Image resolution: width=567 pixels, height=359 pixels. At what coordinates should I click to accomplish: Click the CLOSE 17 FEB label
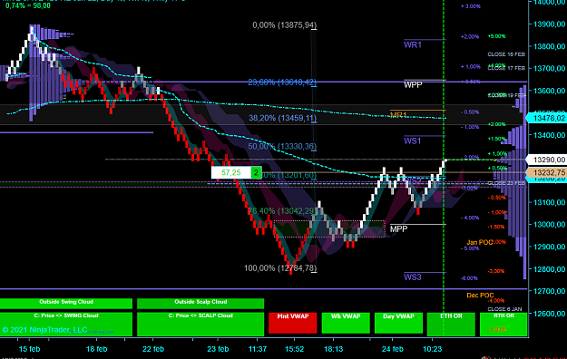(x=506, y=68)
